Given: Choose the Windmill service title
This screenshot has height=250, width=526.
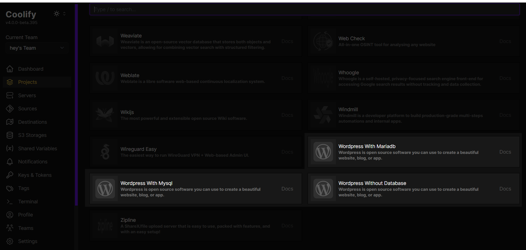Looking at the screenshot, I should tap(348, 109).
